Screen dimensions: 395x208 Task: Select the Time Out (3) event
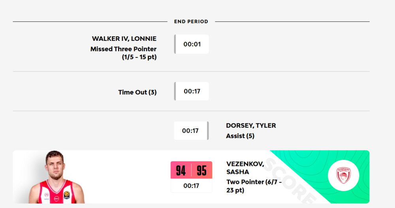[137, 93]
